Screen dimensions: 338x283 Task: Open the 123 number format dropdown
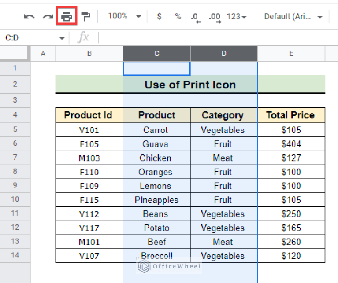pyautogui.click(x=237, y=17)
